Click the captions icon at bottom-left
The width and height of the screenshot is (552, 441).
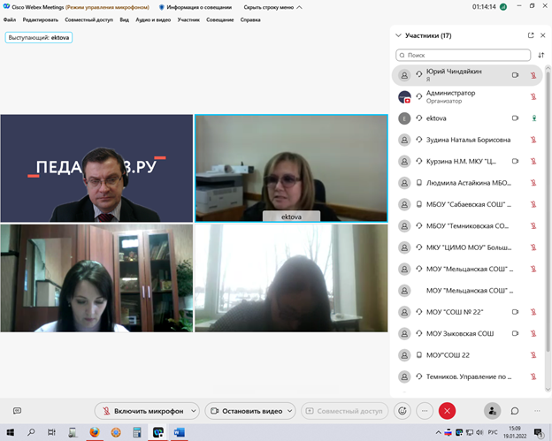pos(17,411)
